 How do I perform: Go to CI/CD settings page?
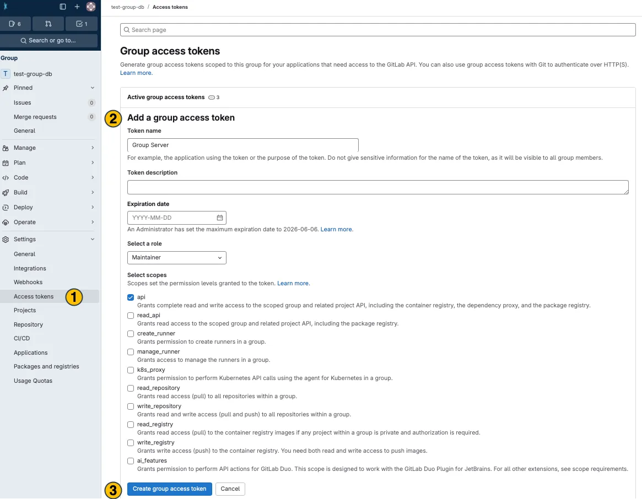(x=22, y=338)
